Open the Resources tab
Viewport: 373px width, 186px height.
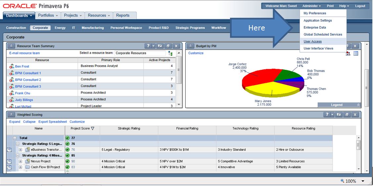coord(99,16)
